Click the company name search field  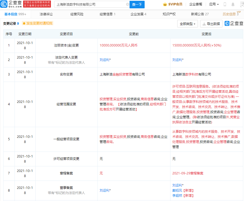(x=90, y=5)
